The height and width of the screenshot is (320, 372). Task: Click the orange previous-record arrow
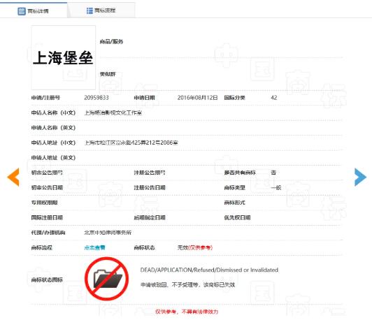coord(13,177)
